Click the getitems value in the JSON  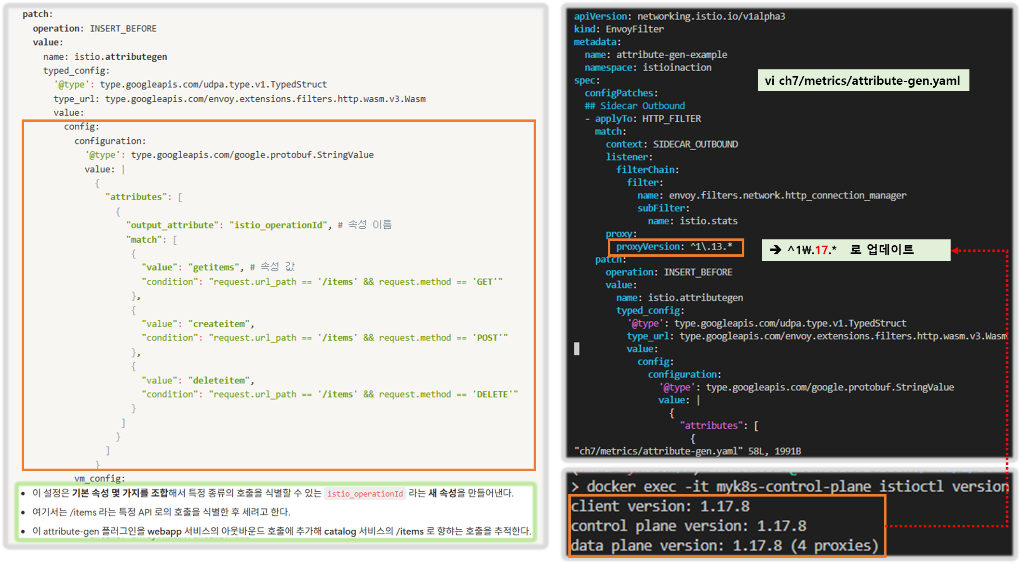(x=214, y=267)
